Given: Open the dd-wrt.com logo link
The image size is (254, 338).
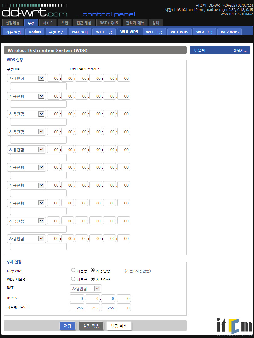Looking at the screenshot, I should point(35,11).
